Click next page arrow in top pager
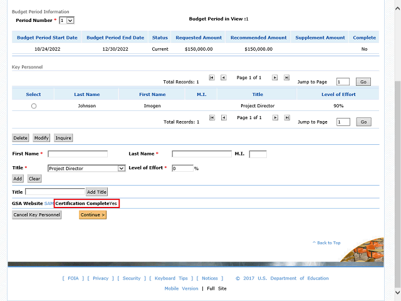 pyautogui.click(x=274, y=78)
